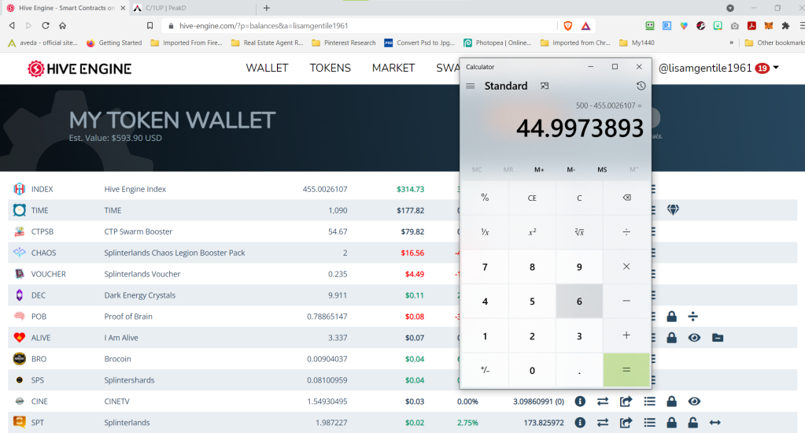Open calculator history clock icon
805x433 pixels.
tap(641, 86)
